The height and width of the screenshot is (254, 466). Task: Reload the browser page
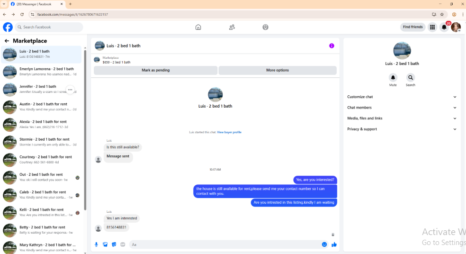pos(22,14)
